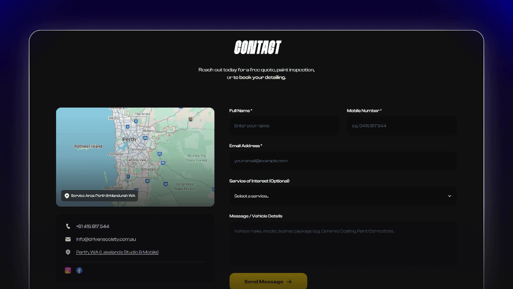The image size is (513, 289).
Task: Click the map pin in Service Area badge
Action: [67, 196]
